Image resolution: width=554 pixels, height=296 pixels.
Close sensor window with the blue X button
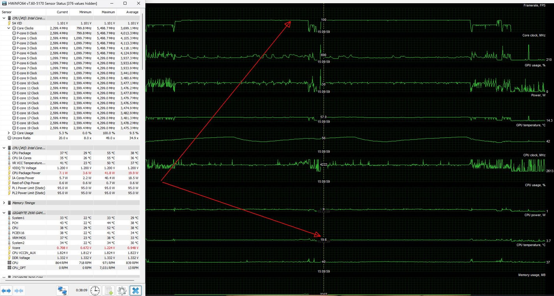(x=136, y=291)
